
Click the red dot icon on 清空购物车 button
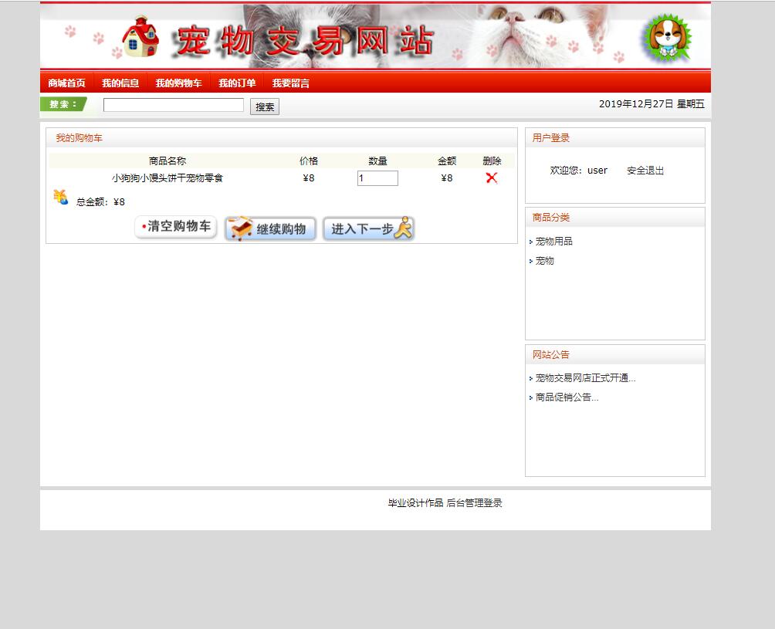(x=143, y=228)
